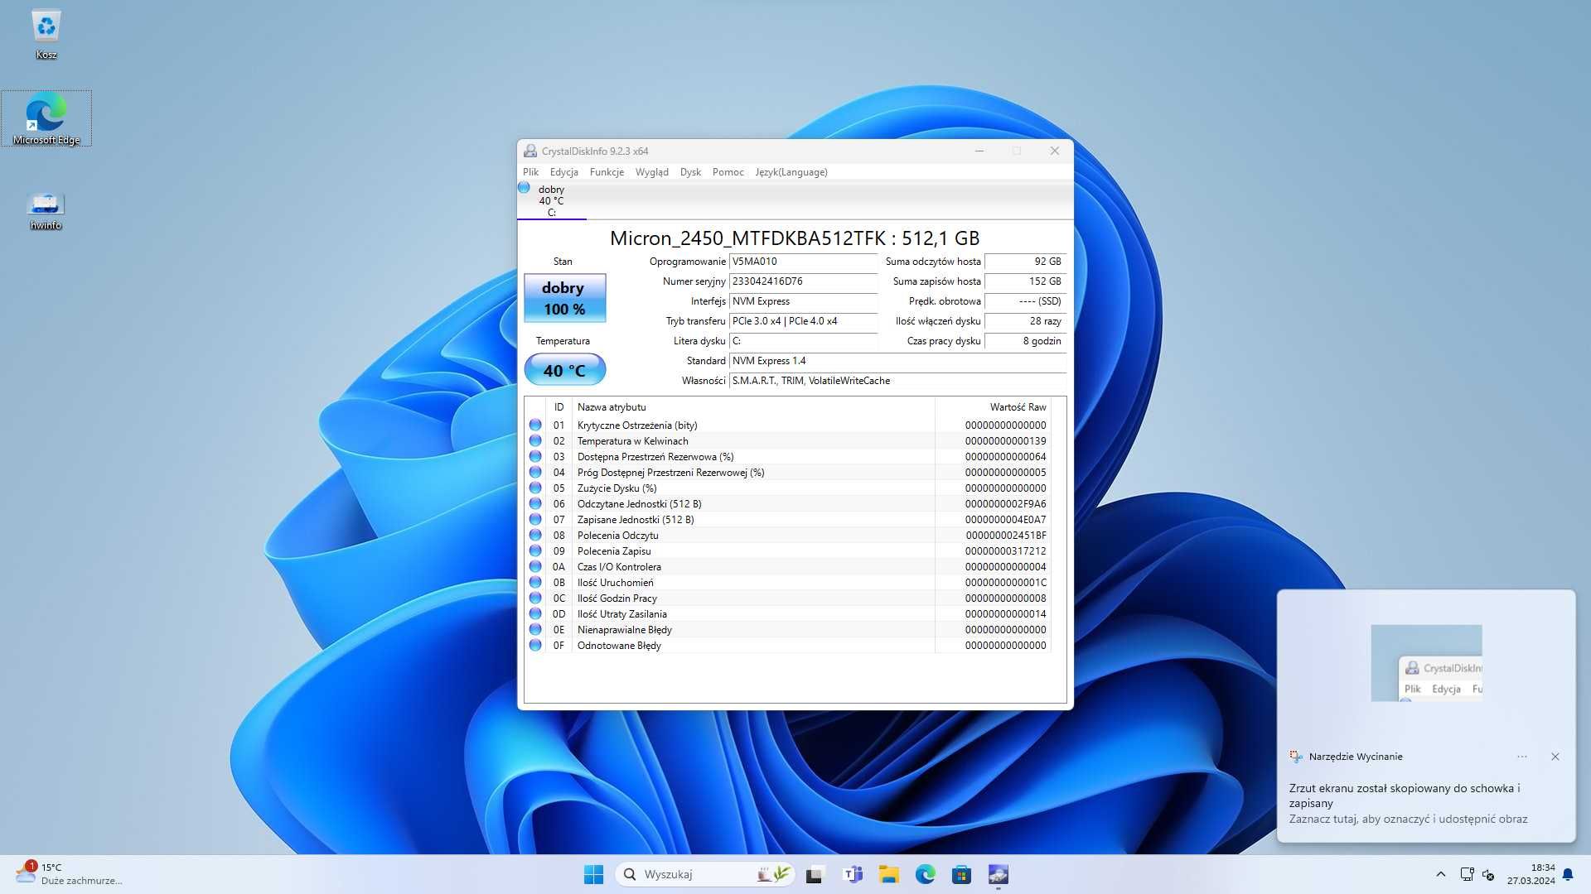1591x894 pixels.
Task: Click the Wyszukaj search box
Action: coord(706,874)
